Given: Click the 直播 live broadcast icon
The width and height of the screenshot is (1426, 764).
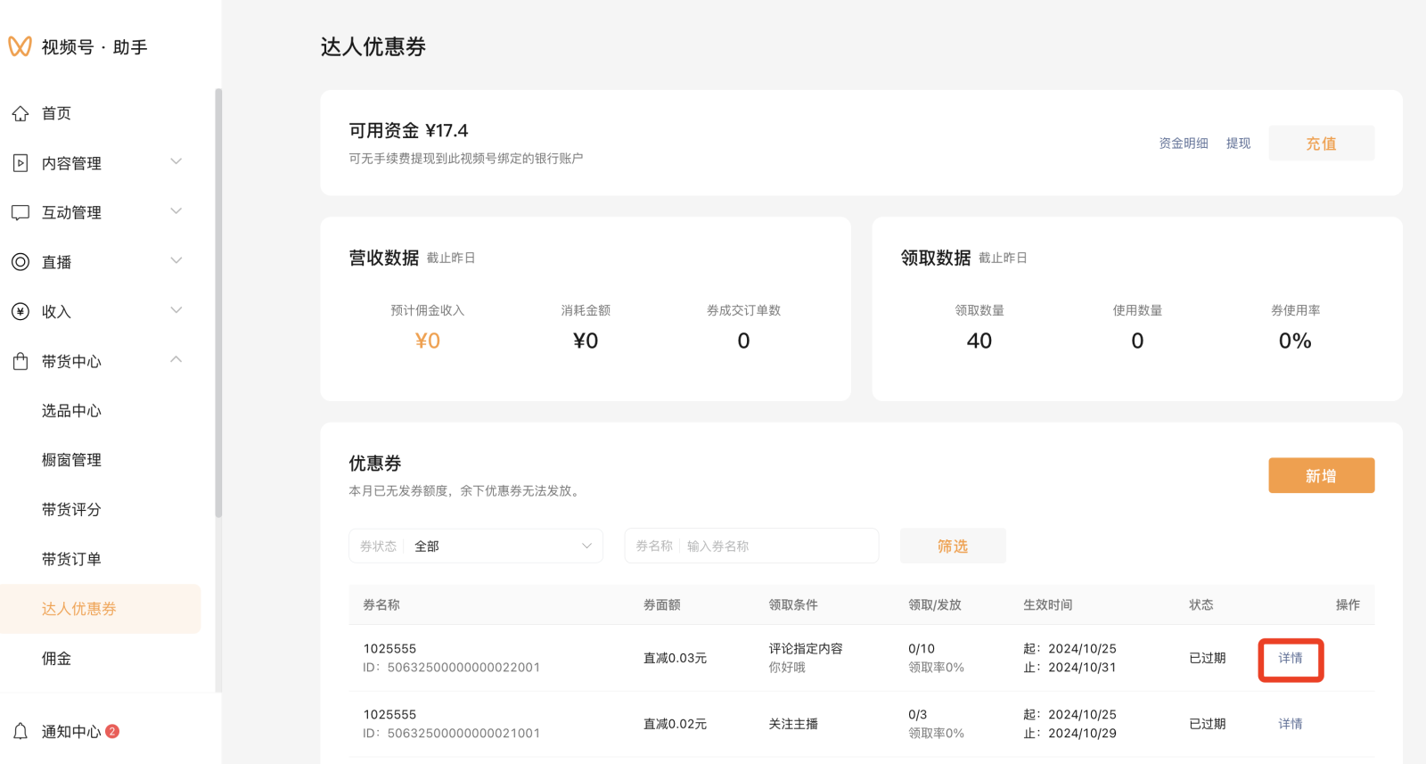Looking at the screenshot, I should coord(20,262).
